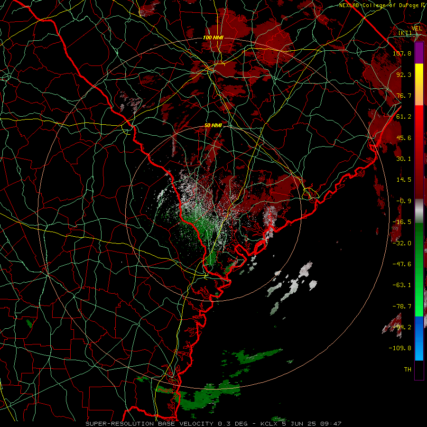Pick the black TH segment of color bar
427x427 pixels.
pos(419,370)
